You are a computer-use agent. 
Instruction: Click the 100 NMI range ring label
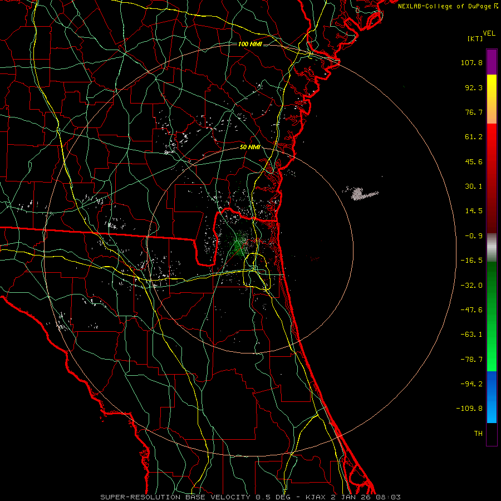point(250,44)
